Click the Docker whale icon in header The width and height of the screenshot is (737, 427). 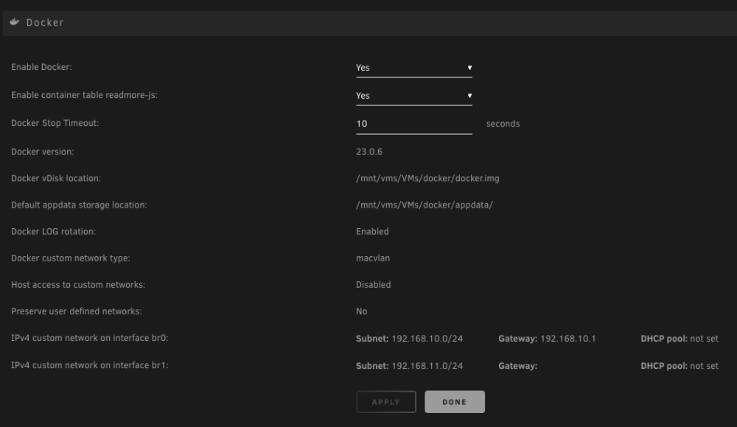click(x=15, y=22)
